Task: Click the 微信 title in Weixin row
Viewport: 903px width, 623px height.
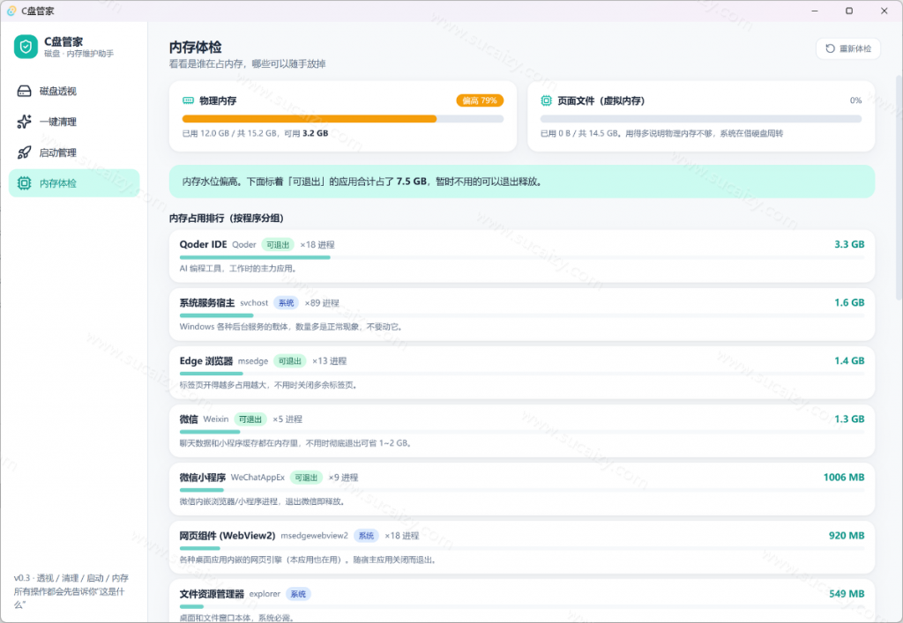Action: (189, 419)
